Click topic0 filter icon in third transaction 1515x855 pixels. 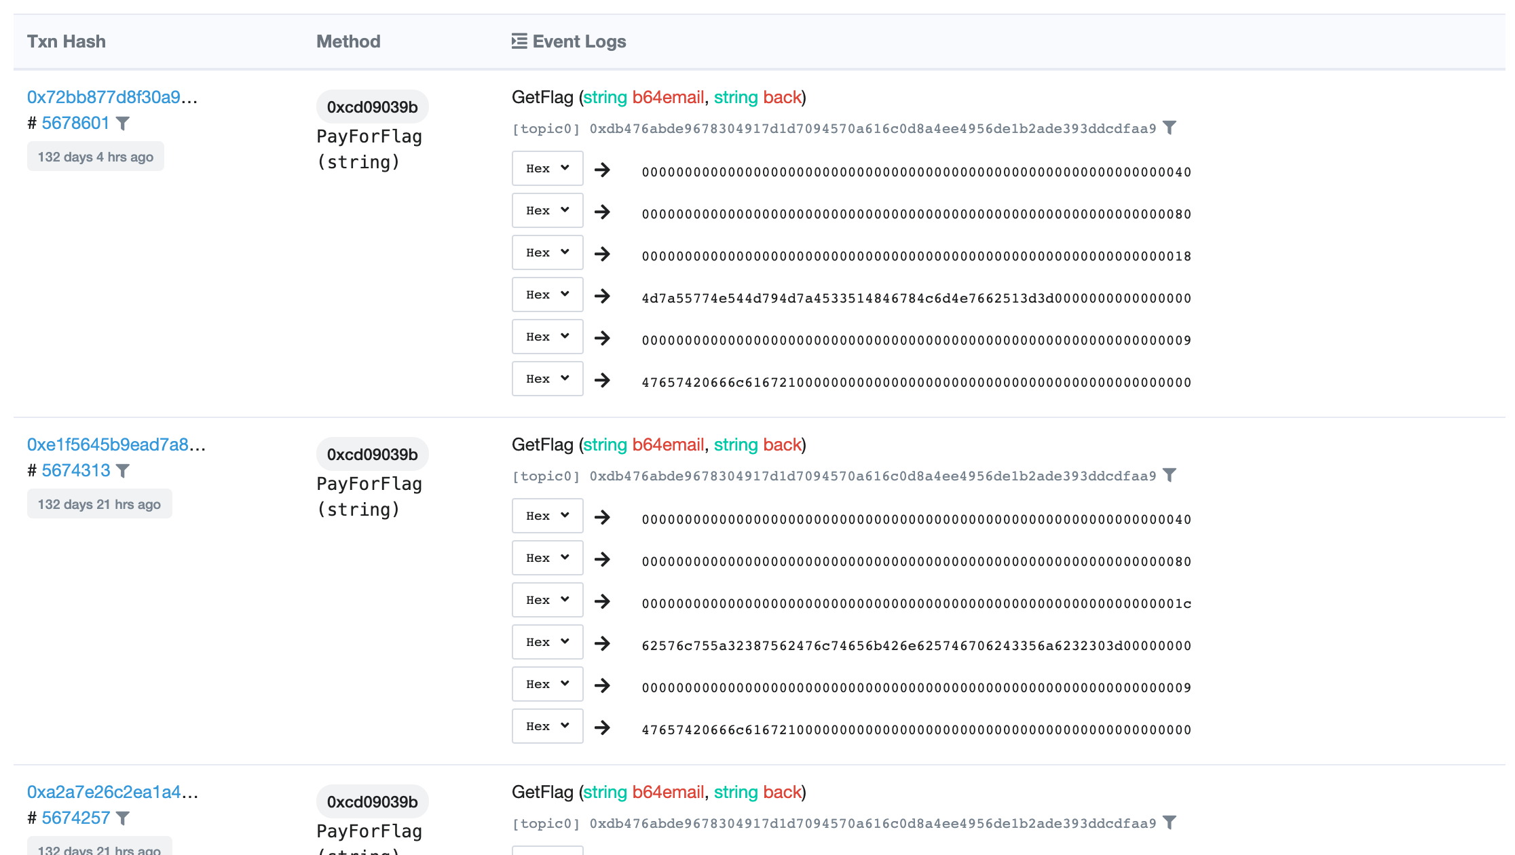click(1170, 823)
